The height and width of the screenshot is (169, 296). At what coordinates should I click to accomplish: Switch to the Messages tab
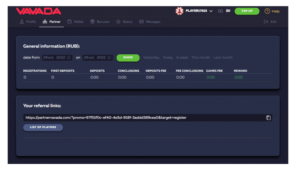tap(153, 22)
